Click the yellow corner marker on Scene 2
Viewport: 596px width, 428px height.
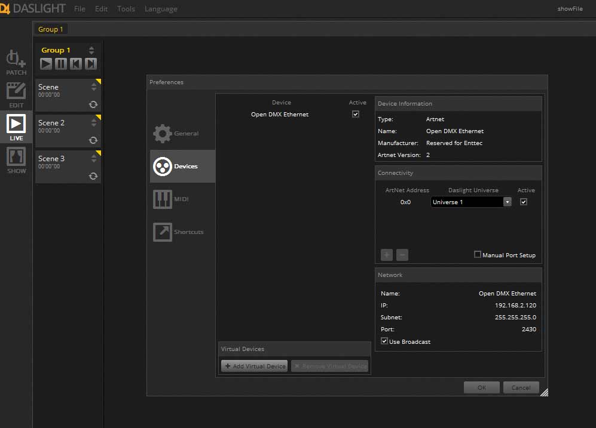tap(99, 117)
